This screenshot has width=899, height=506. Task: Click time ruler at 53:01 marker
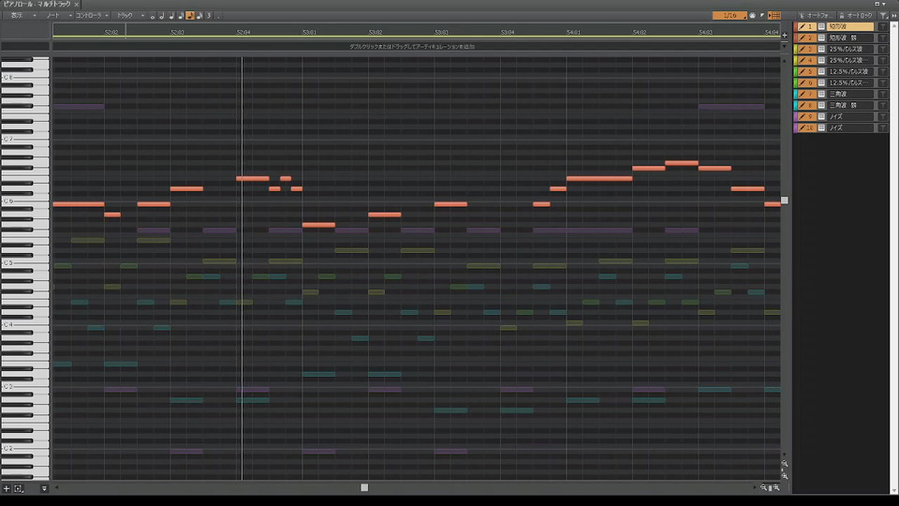[x=309, y=32]
